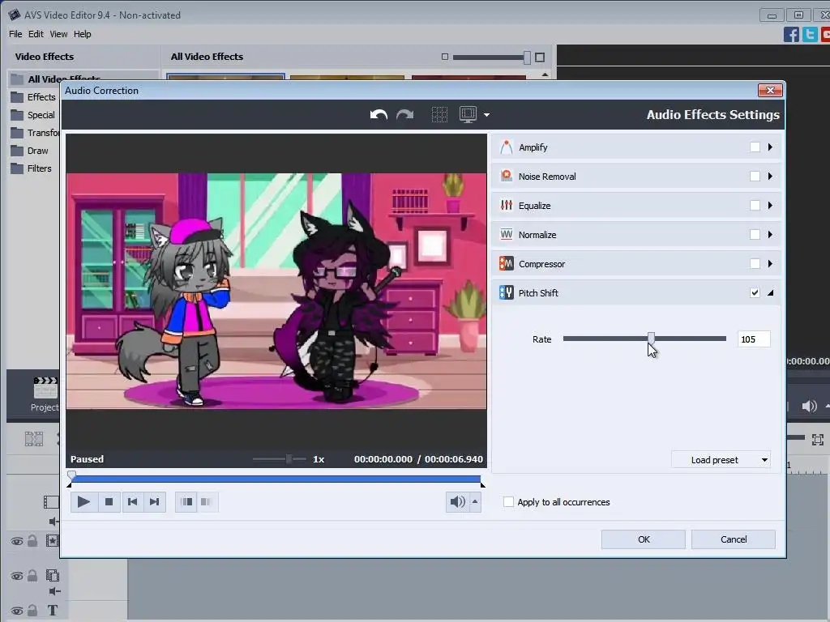Expand the Equalize settings arrow
Screen dimensions: 830x622
(x=770, y=205)
